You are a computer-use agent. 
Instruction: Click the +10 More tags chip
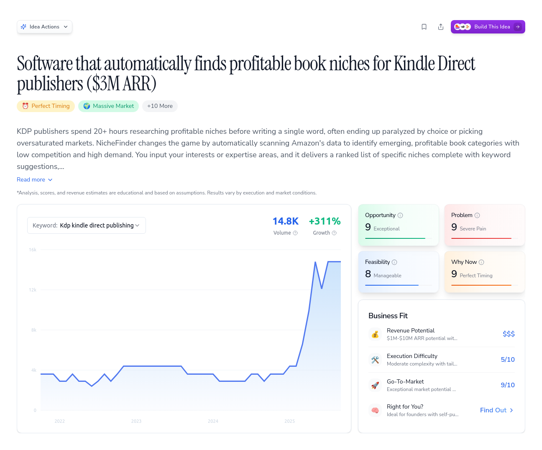pos(160,106)
